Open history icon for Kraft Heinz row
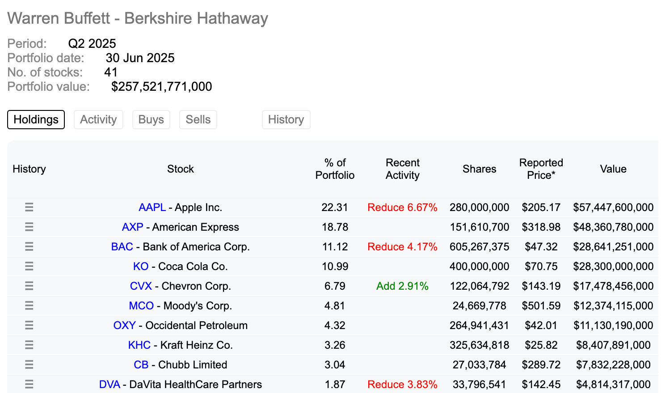661x393 pixels. point(29,345)
